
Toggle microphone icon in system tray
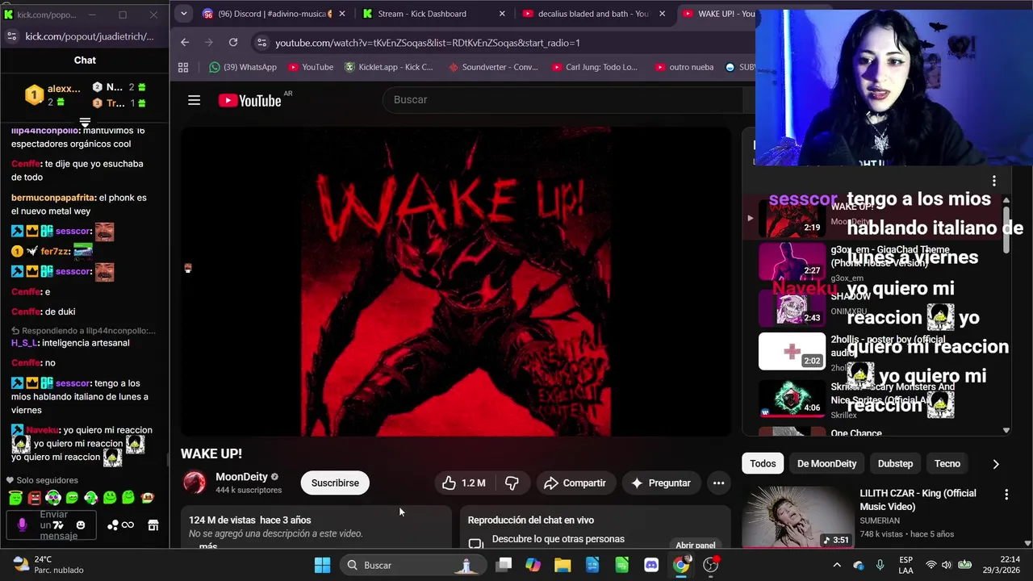click(880, 565)
